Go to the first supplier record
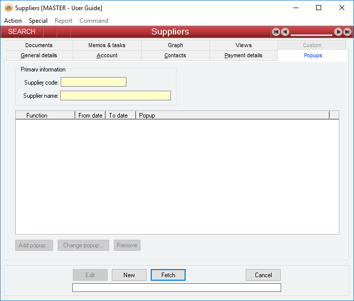The height and width of the screenshot is (301, 354). (276, 32)
